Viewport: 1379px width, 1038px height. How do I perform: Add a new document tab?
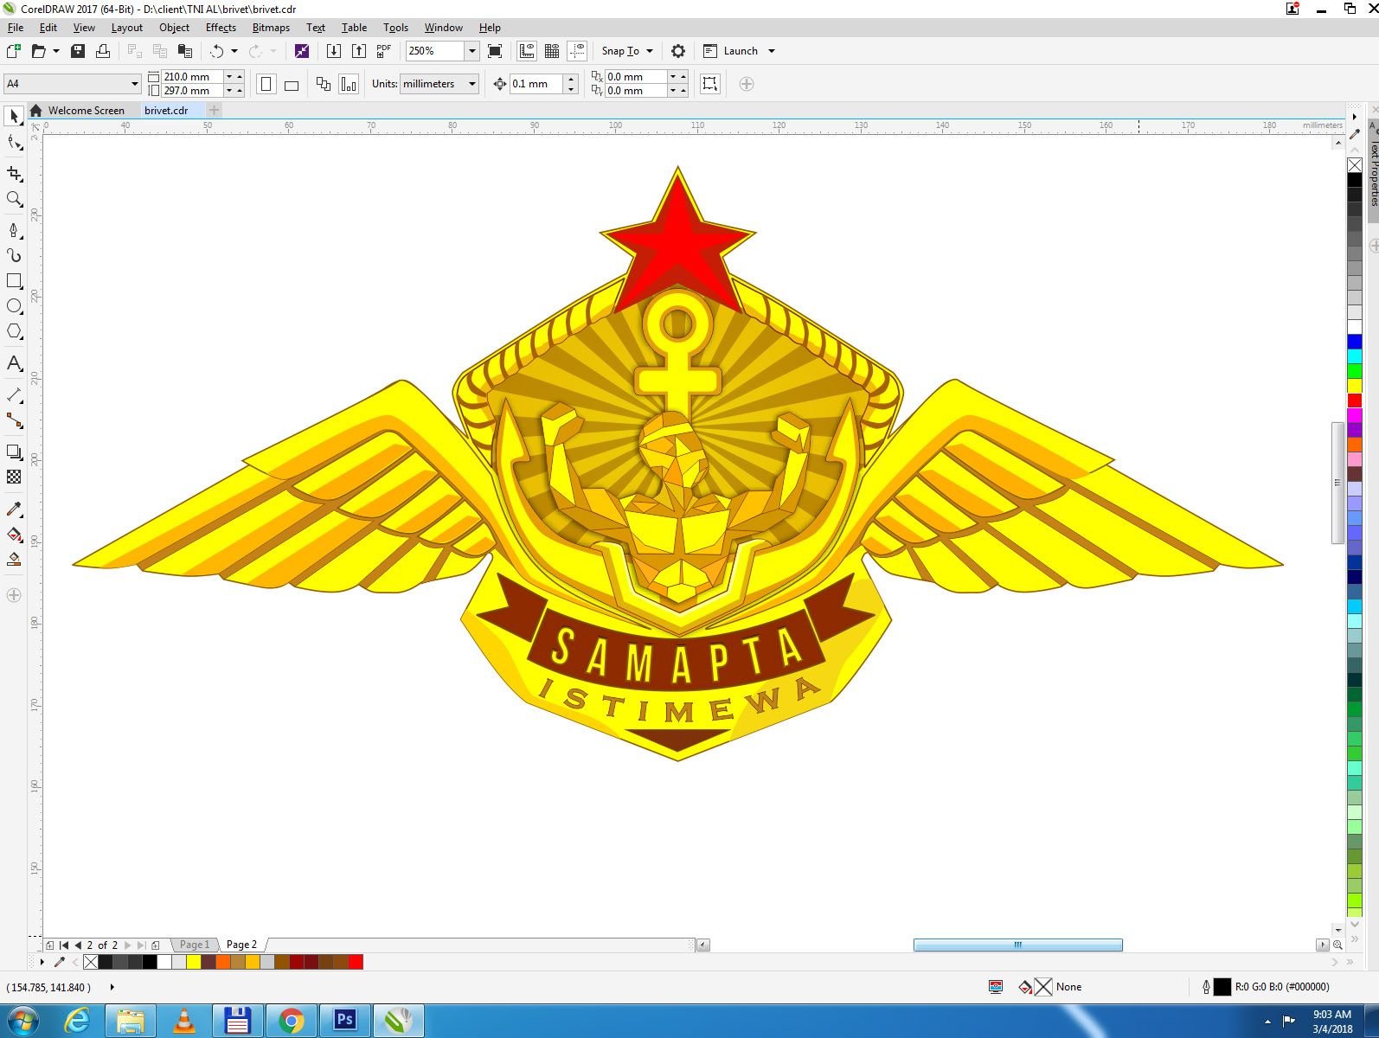coord(215,110)
